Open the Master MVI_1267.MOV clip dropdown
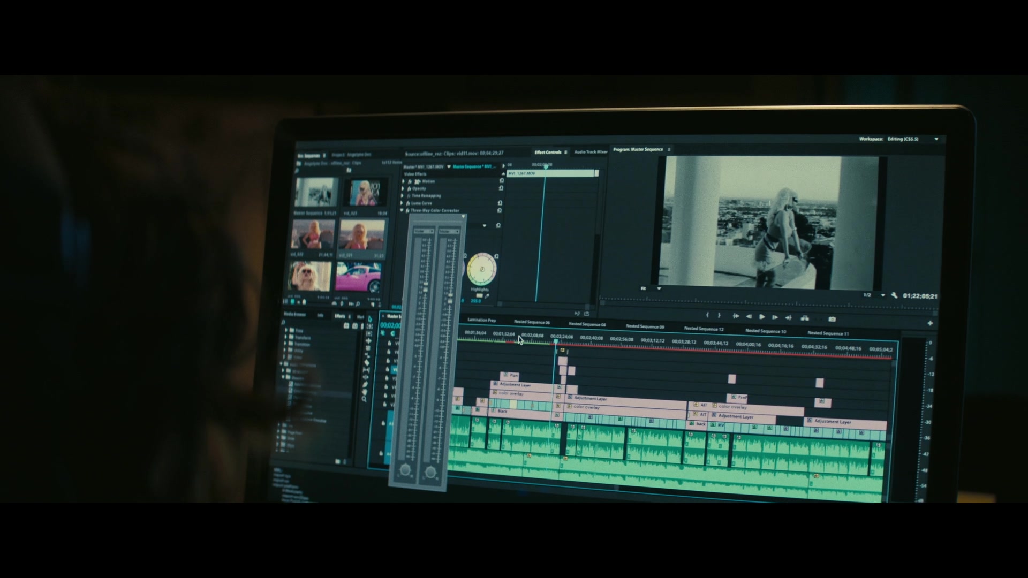1028x578 pixels. [x=449, y=167]
